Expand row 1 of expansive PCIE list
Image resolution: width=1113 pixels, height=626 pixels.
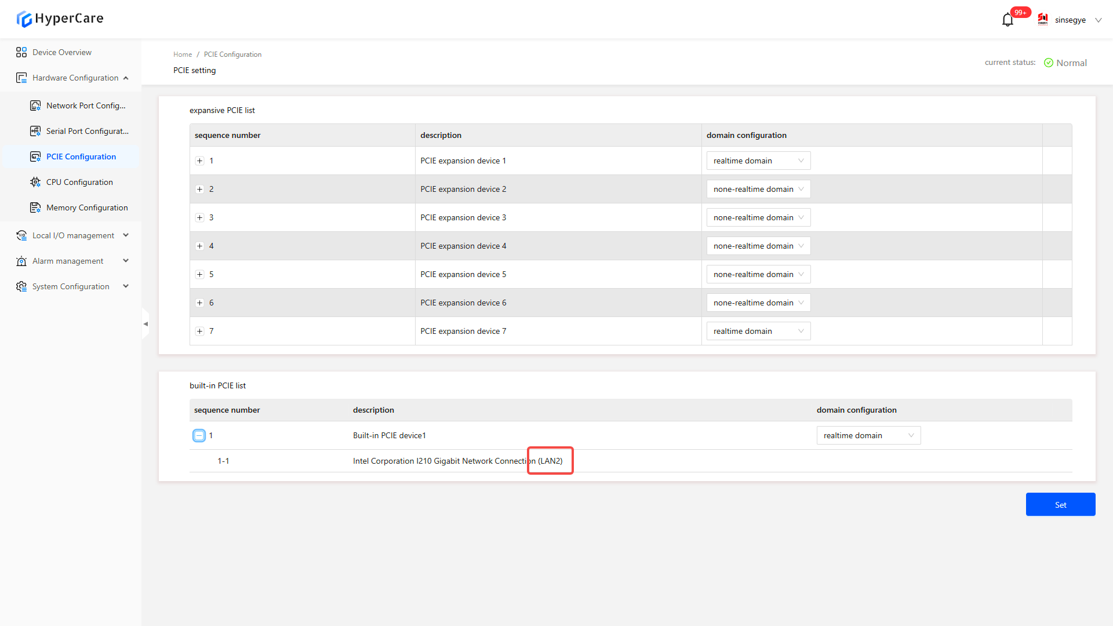pos(200,161)
